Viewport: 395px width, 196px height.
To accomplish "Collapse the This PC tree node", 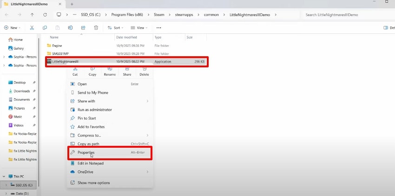I will 4,176.
